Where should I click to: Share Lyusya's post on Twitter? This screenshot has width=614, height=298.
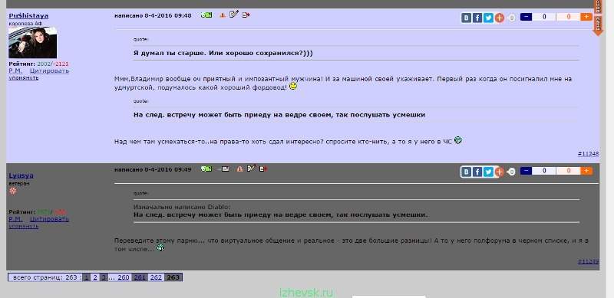tap(488, 172)
